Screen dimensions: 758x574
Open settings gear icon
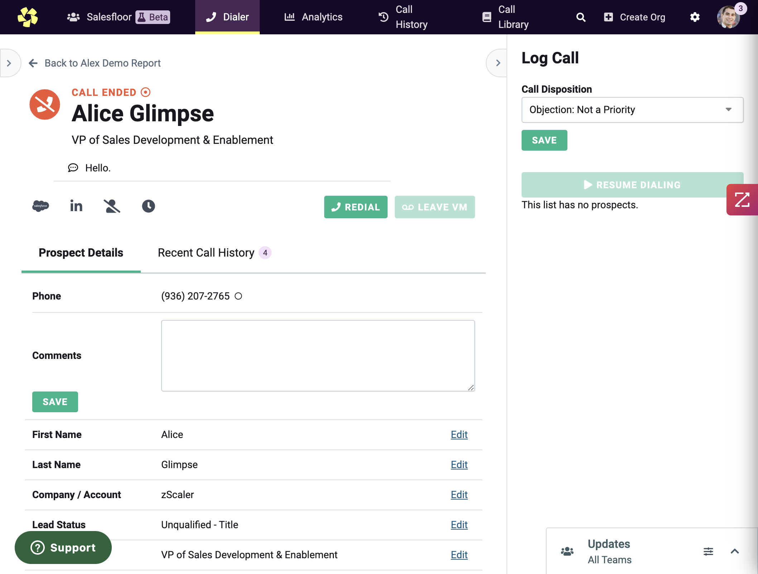pos(695,17)
